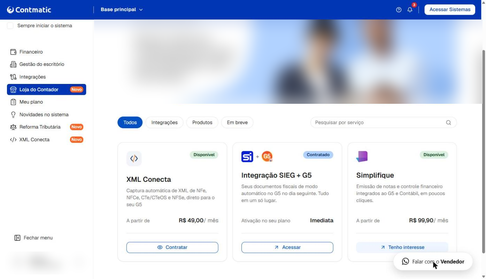The image size is (486, 279).
Task: Click the Acessar Sistemas button
Action: click(450, 10)
